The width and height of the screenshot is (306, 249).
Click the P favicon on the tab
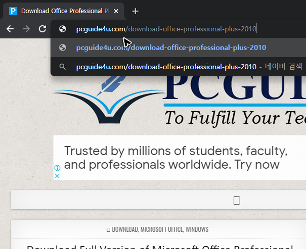13,11
